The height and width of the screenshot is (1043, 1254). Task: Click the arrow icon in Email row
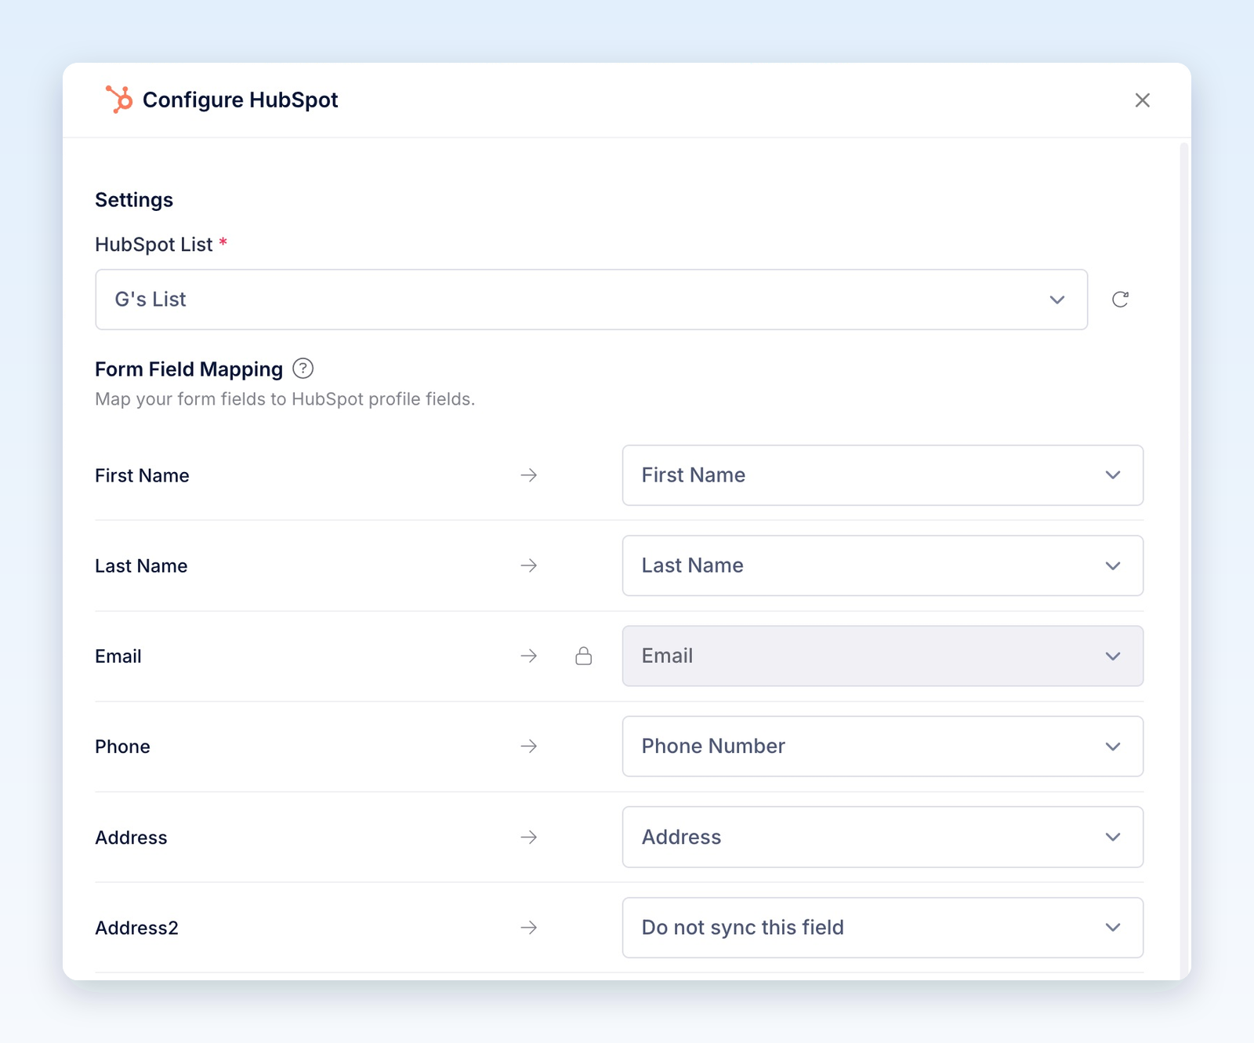coord(529,656)
